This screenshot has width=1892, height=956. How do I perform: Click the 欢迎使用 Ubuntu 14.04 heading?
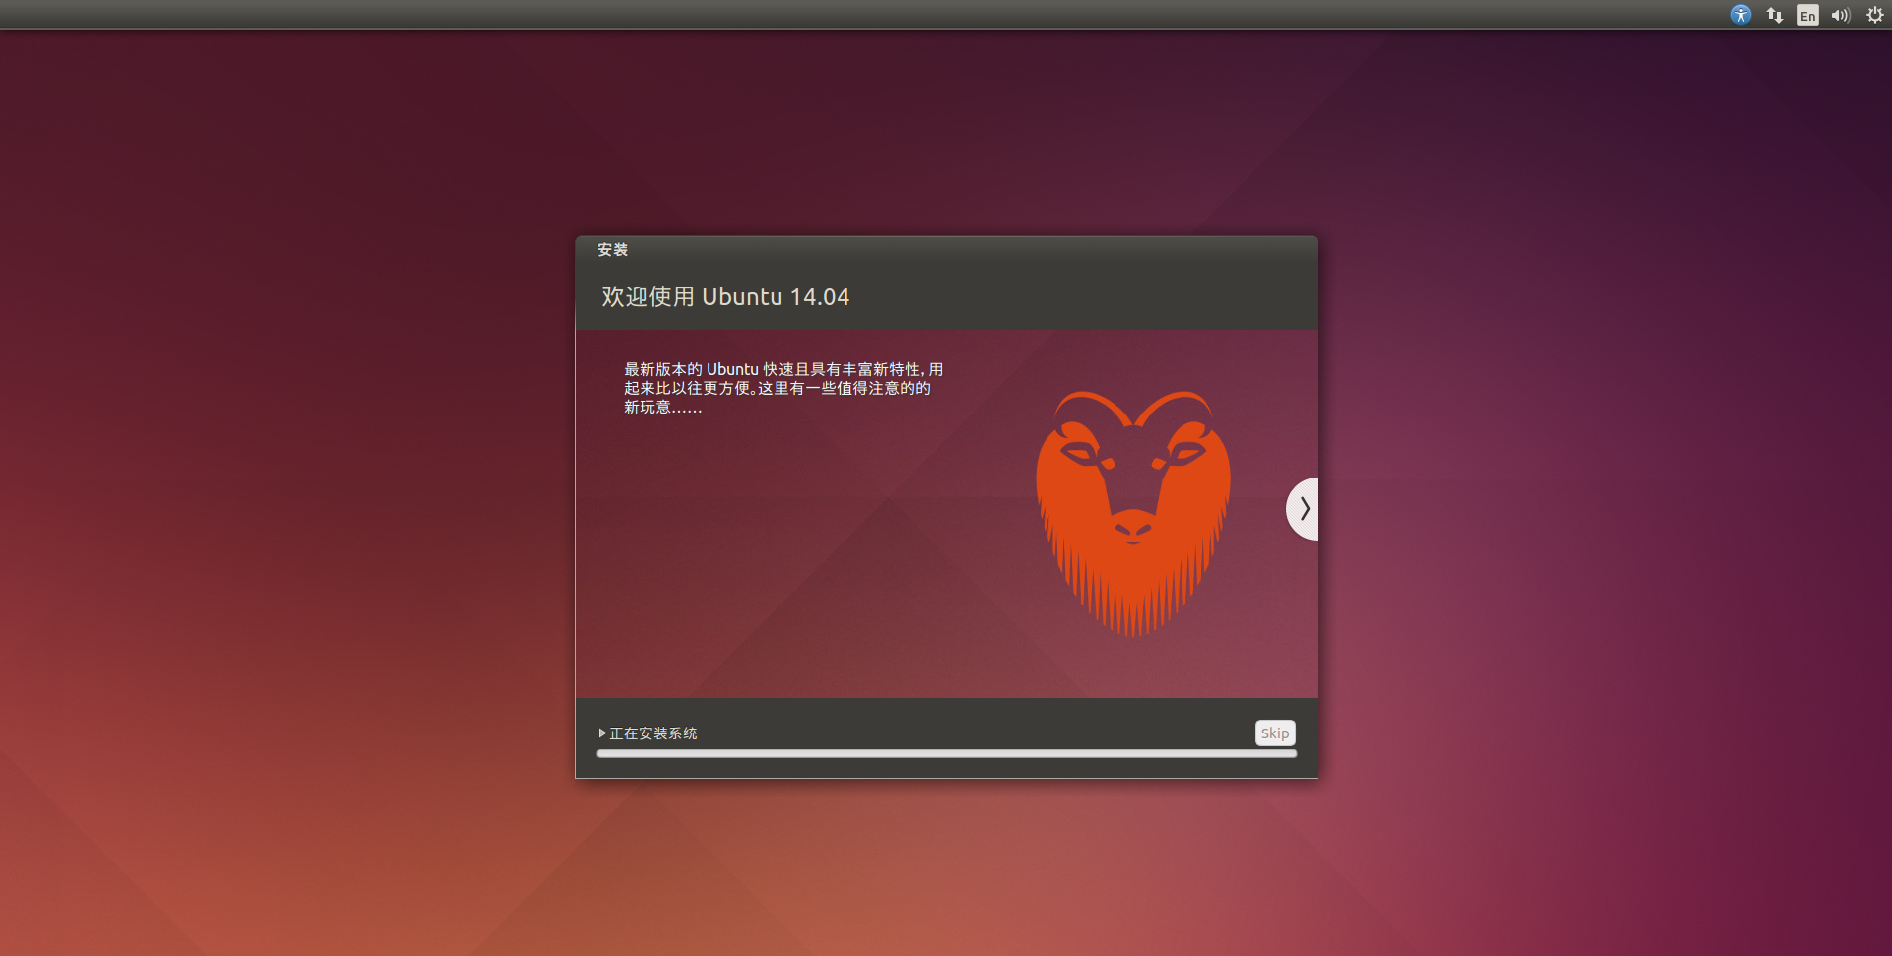[725, 297]
